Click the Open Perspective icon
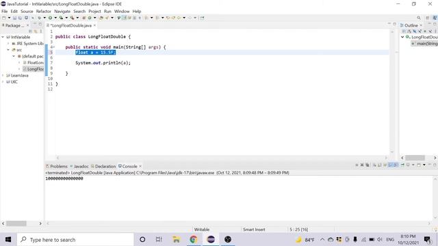438x246 pixels. click(427, 18)
